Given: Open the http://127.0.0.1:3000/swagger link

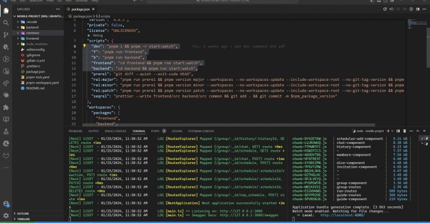Looking at the screenshot, I should click(249, 215).
